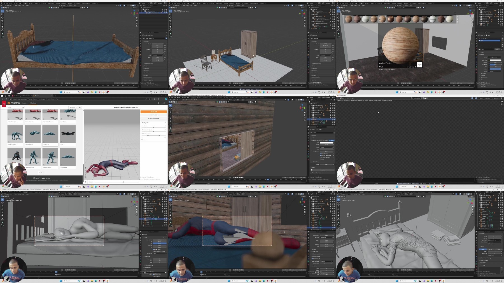Select the Transform tool in Wooden Planks screenshot

click(x=338, y=27)
